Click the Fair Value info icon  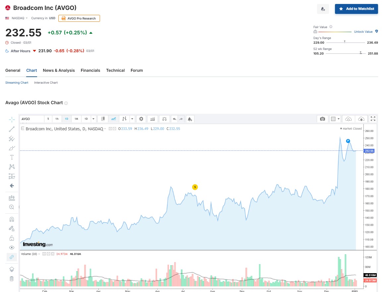[x=331, y=27]
